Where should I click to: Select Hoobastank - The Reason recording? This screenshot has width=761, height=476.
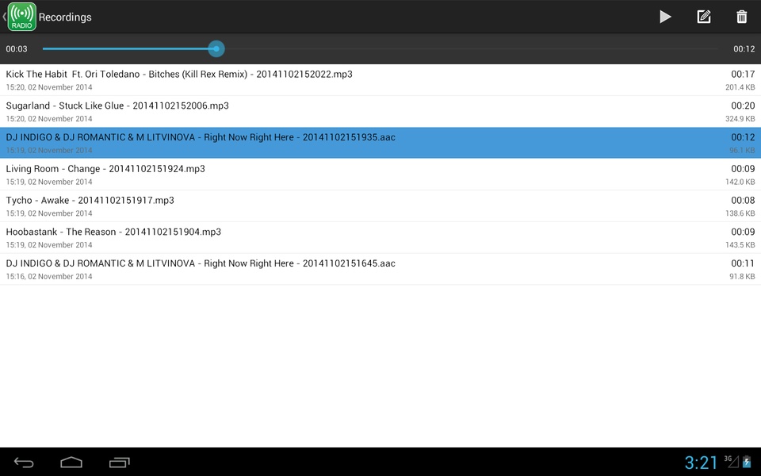(380, 238)
